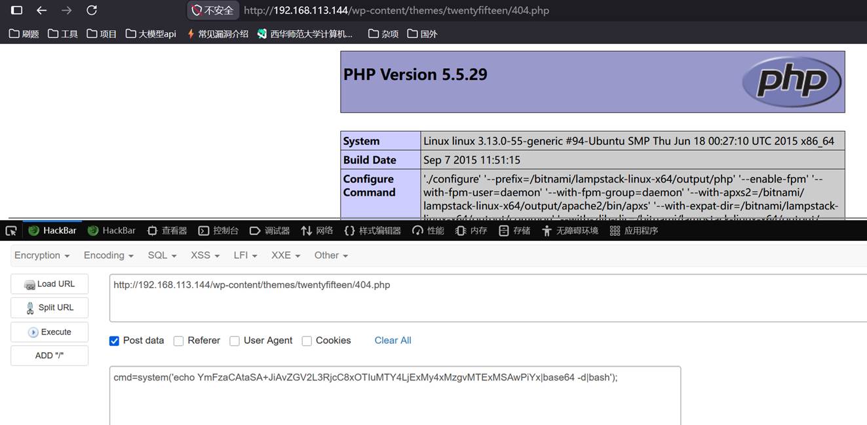Screen dimensions: 867x425
Task: Open the 工具 bookmark folder
Action: (63, 33)
